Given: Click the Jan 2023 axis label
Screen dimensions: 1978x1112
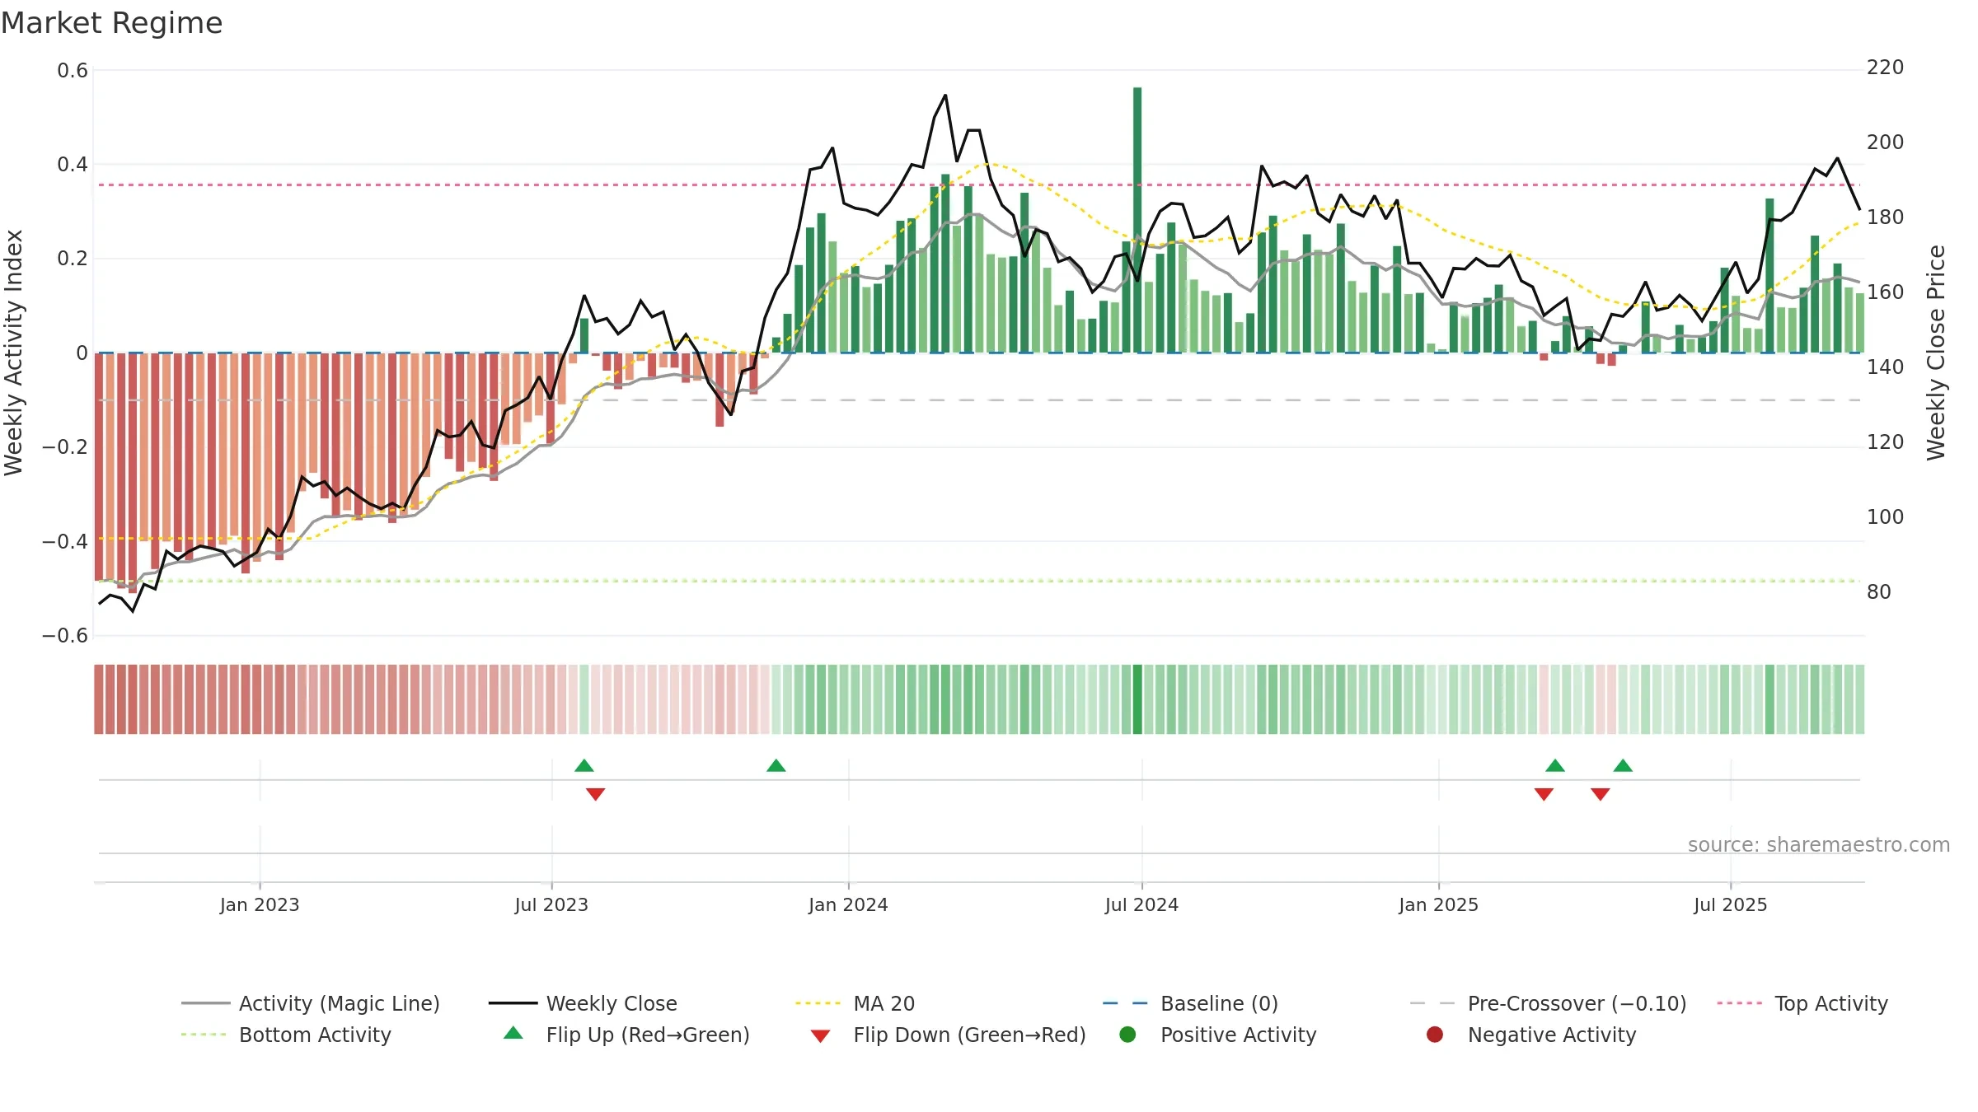Looking at the screenshot, I should (260, 904).
